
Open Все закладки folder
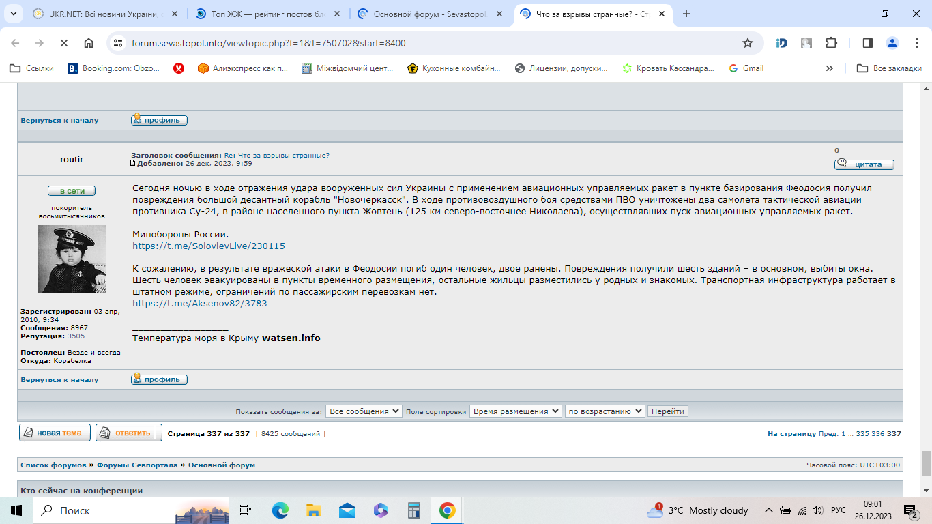point(890,68)
